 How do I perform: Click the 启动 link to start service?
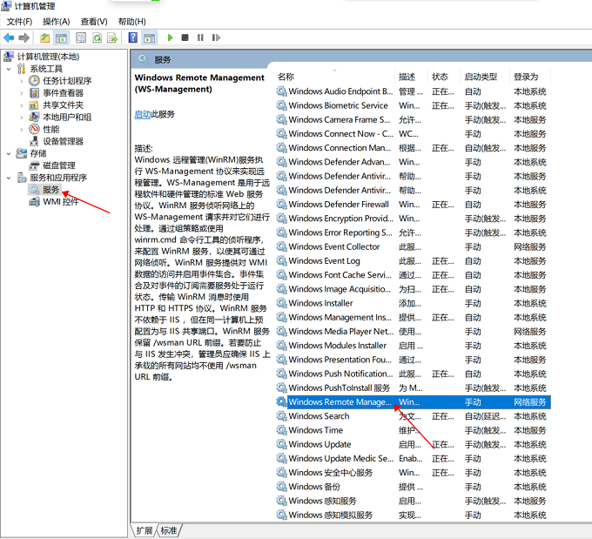pyautogui.click(x=143, y=114)
